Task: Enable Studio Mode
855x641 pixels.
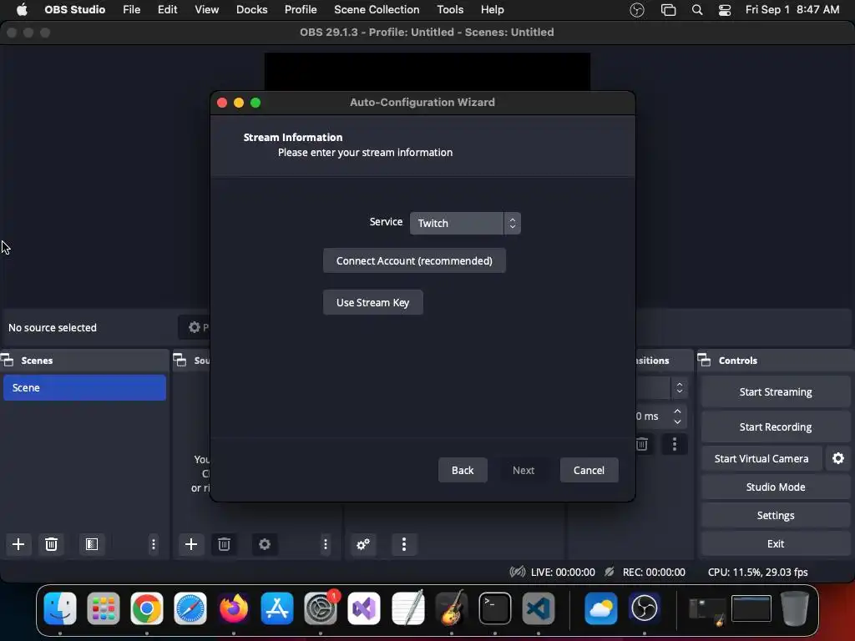Action: pos(776,487)
